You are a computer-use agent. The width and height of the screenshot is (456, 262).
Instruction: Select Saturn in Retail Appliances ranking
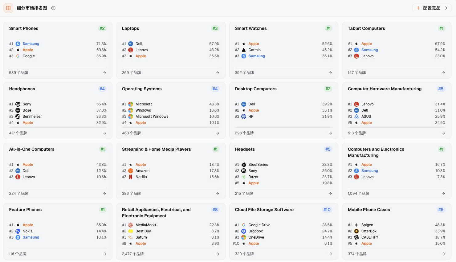[x=141, y=237]
